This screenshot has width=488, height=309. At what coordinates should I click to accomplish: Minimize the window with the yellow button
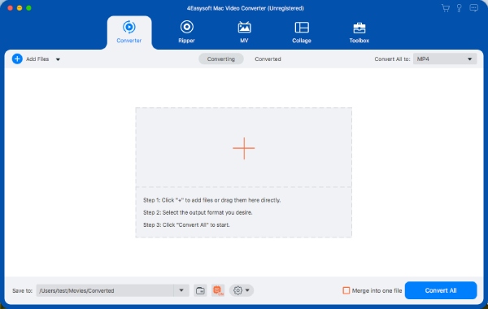(20, 8)
